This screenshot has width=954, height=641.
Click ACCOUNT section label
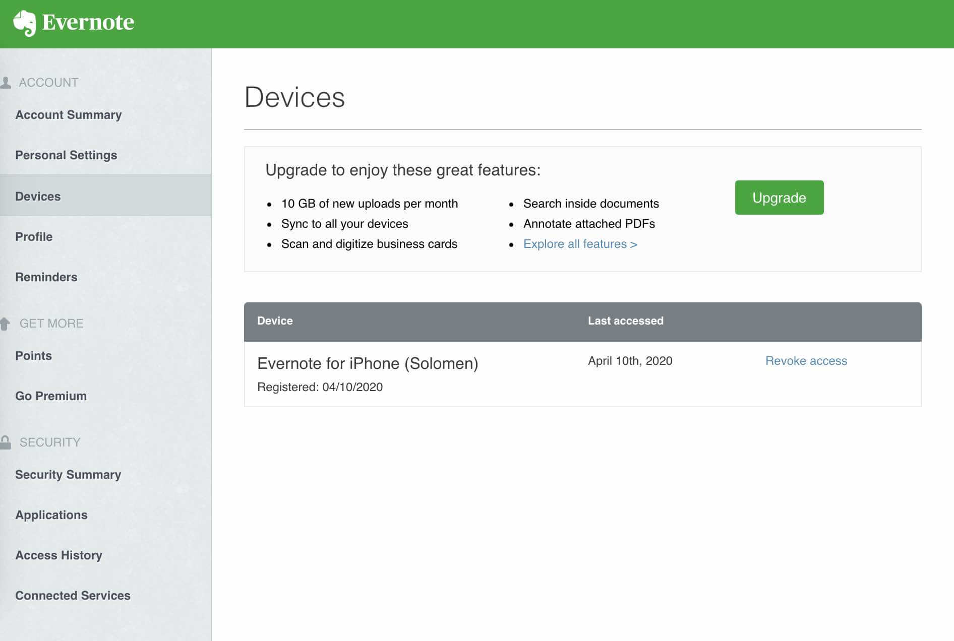(x=48, y=83)
